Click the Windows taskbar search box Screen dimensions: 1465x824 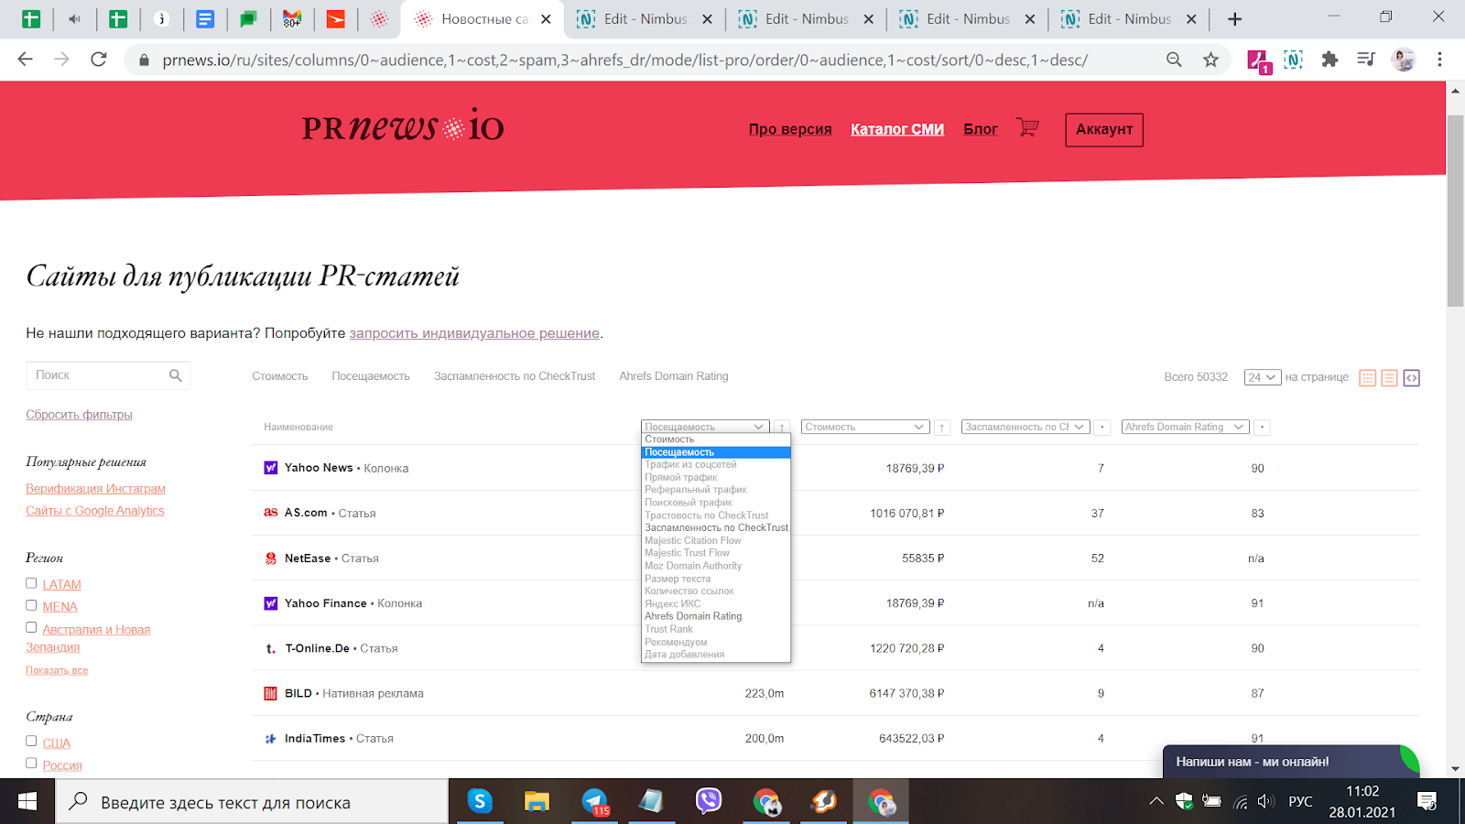(x=253, y=802)
